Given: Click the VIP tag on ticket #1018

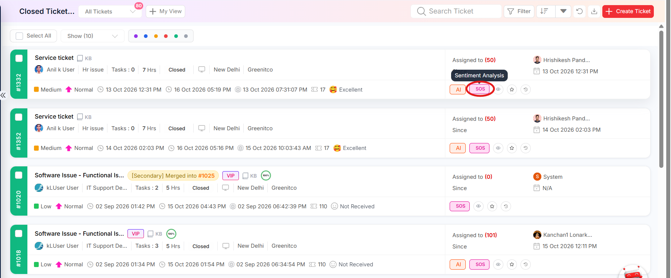Looking at the screenshot, I should point(136,234).
